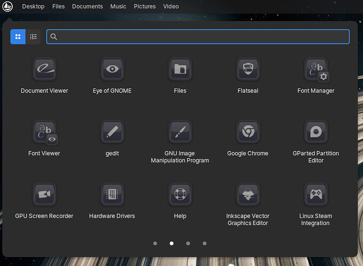Viewport: 363px width, 266px height.
Task: Open the Help application
Action: click(x=180, y=194)
